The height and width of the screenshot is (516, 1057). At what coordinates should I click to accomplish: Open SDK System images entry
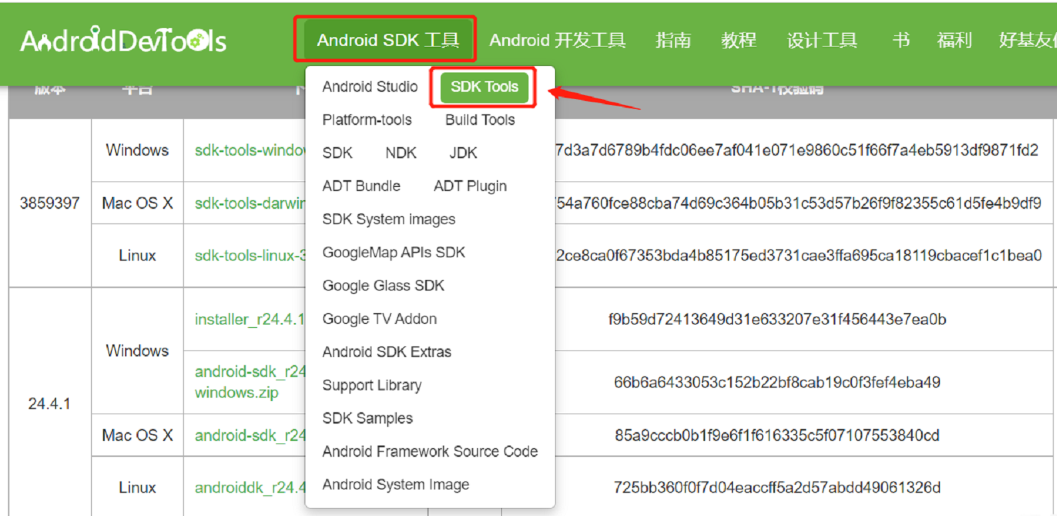pyautogui.click(x=389, y=219)
